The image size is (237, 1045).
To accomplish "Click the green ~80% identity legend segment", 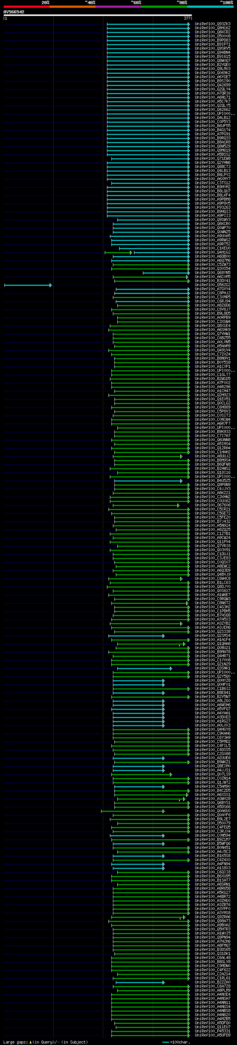I will (x=164, y=7).
